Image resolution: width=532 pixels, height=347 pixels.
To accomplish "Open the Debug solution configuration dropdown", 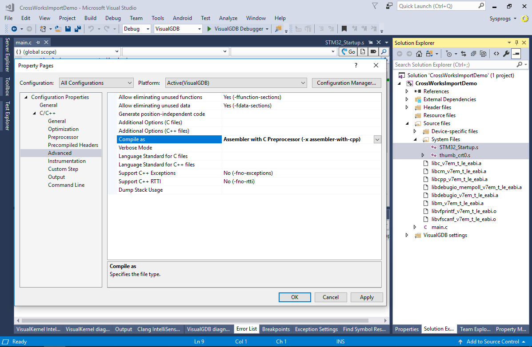I will [x=136, y=29].
